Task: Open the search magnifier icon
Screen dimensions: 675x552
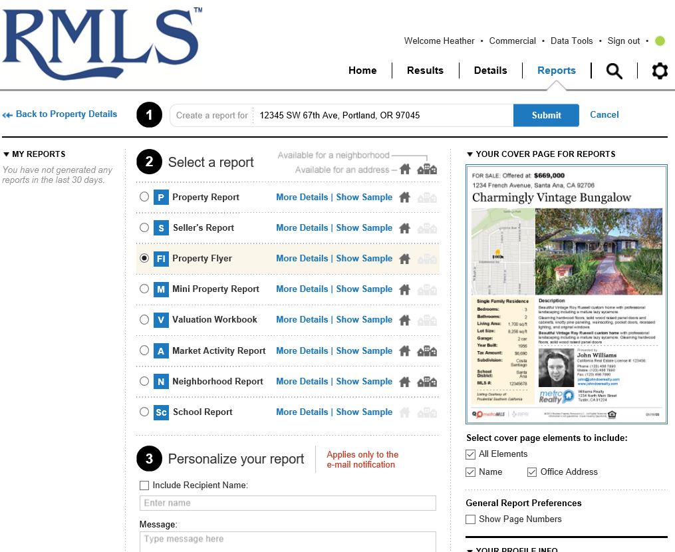Action: 613,70
